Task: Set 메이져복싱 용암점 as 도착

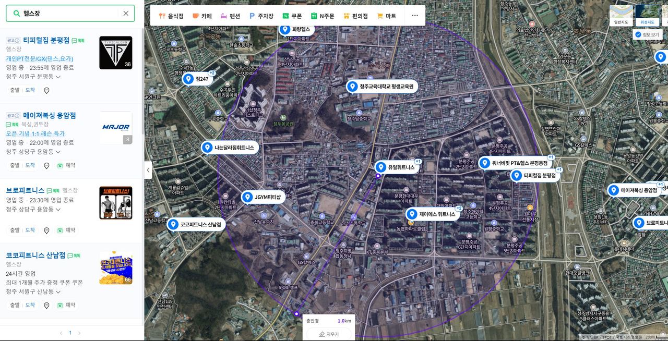Action: pos(30,165)
